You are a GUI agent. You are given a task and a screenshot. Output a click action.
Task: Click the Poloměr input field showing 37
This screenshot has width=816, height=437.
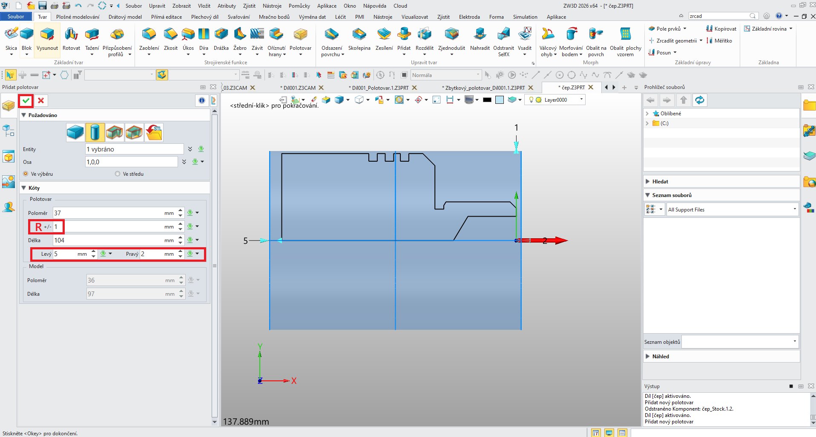pyautogui.click(x=114, y=213)
